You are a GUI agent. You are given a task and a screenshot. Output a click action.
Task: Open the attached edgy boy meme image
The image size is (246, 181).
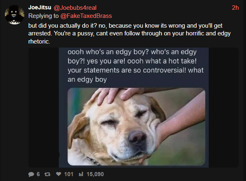[x=133, y=107]
